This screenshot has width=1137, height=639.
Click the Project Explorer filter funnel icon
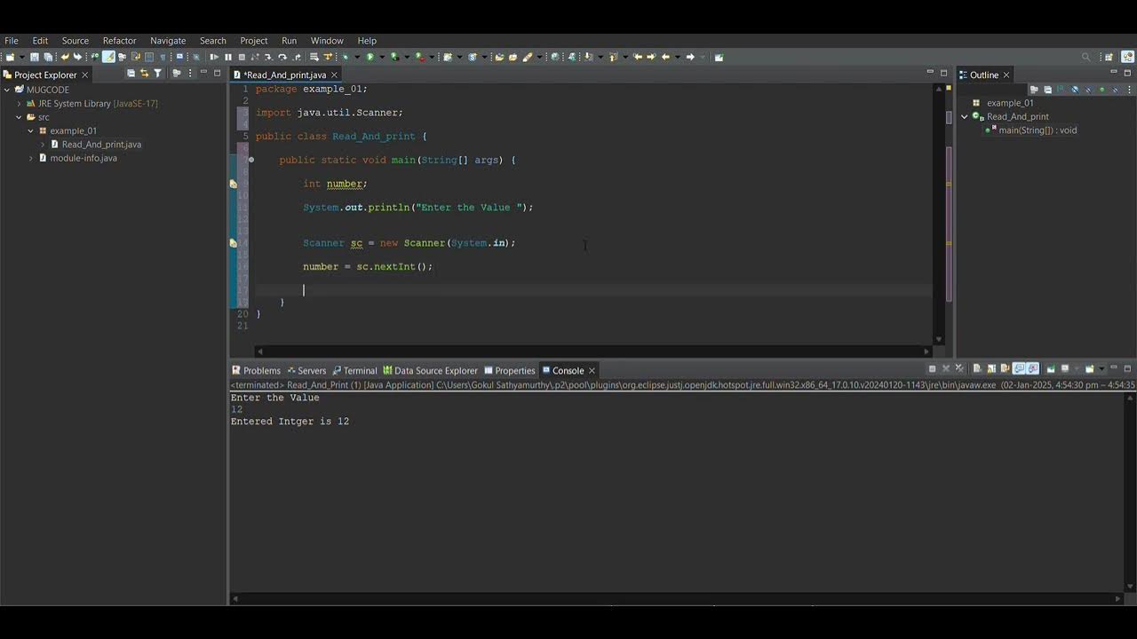[x=157, y=74]
